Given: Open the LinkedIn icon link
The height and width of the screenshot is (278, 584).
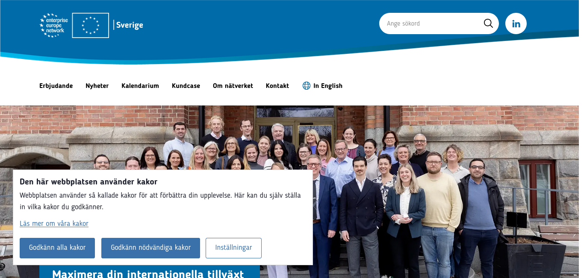Looking at the screenshot, I should click(516, 23).
